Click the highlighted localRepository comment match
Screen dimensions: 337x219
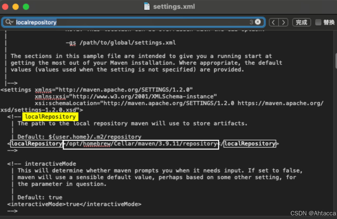pos(50,117)
